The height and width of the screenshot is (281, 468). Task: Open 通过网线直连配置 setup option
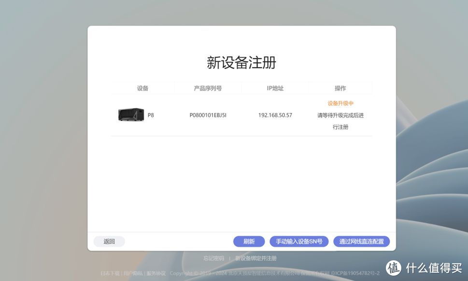click(361, 241)
